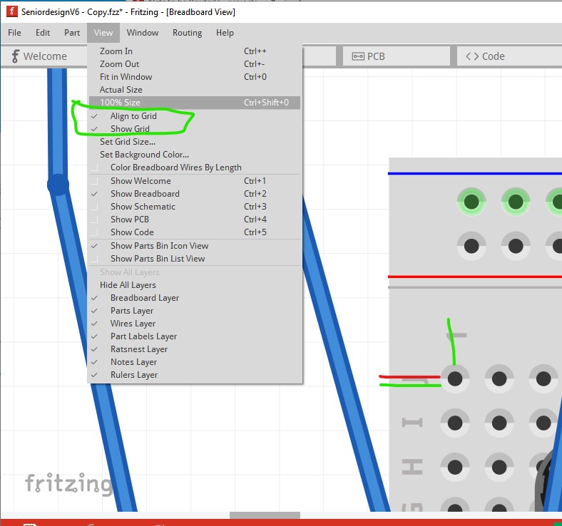This screenshot has width=562, height=526.
Task: Click the leftmost green-highlighted power rail hole
Action: [471, 202]
